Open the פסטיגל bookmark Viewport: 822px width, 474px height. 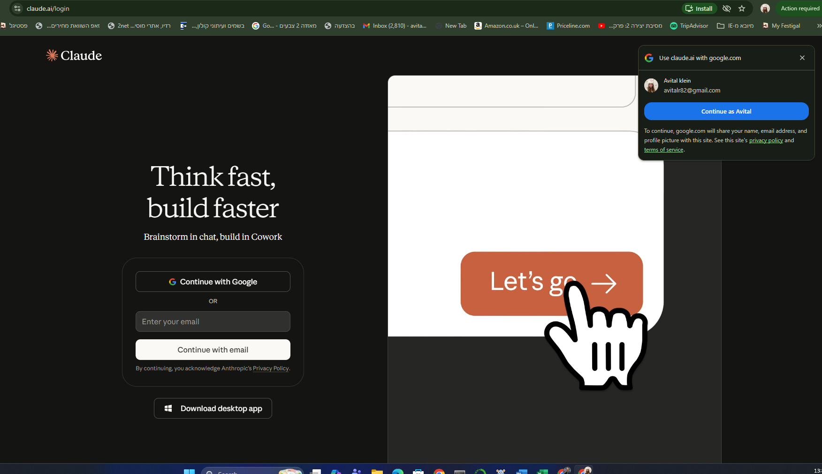point(14,26)
